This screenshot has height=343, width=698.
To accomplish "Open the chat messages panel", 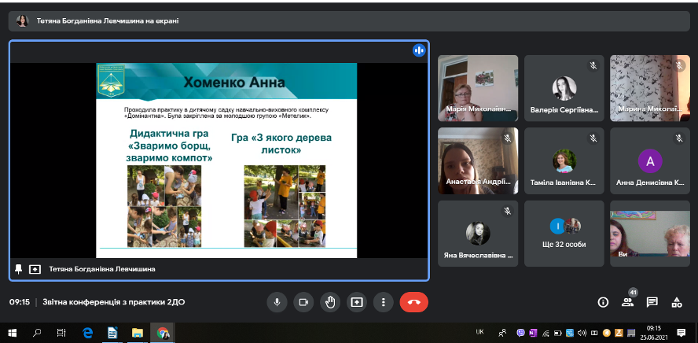I will point(652,302).
